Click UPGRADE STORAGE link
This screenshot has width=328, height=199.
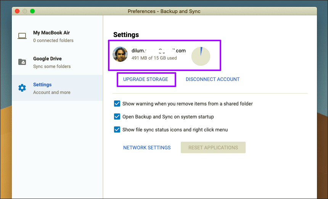(146, 79)
